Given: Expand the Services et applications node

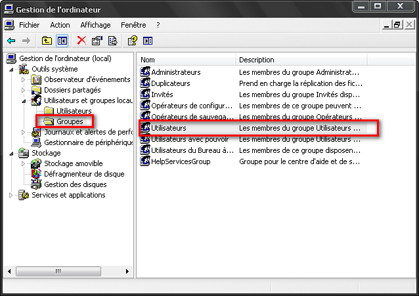Looking at the screenshot, I should coord(12,195).
